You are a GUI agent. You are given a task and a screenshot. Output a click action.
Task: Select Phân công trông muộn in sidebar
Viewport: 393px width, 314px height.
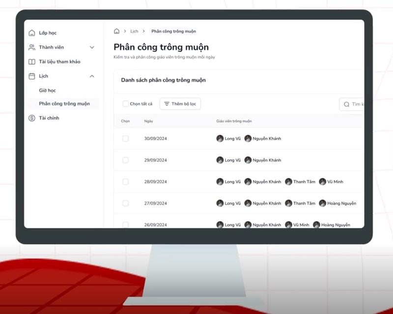coord(64,104)
